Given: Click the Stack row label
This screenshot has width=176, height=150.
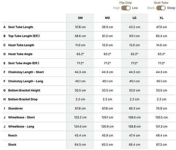Looking at the screenshot, I should [x=12, y=144].
